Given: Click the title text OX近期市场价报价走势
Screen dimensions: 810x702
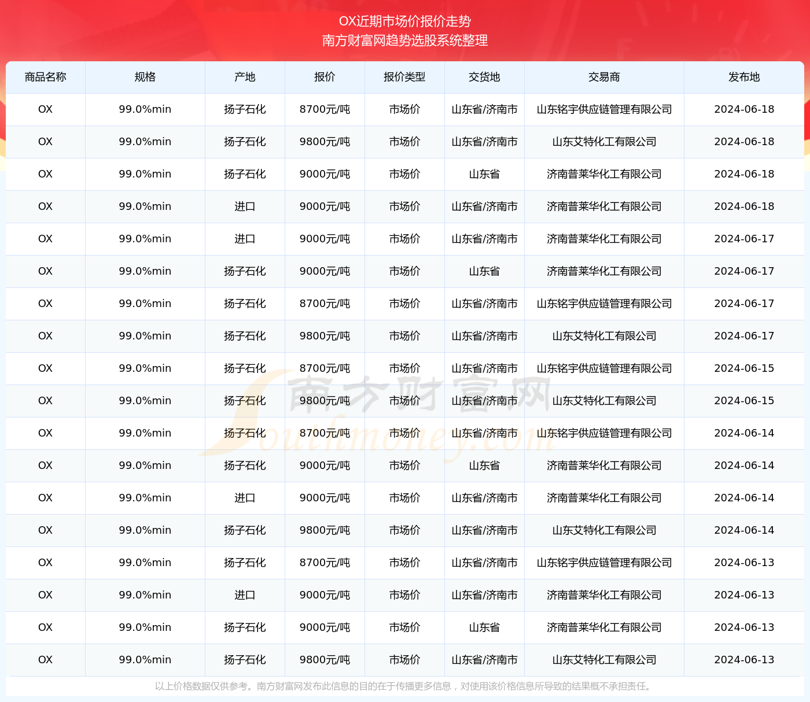Looking at the screenshot, I should 405,21.
